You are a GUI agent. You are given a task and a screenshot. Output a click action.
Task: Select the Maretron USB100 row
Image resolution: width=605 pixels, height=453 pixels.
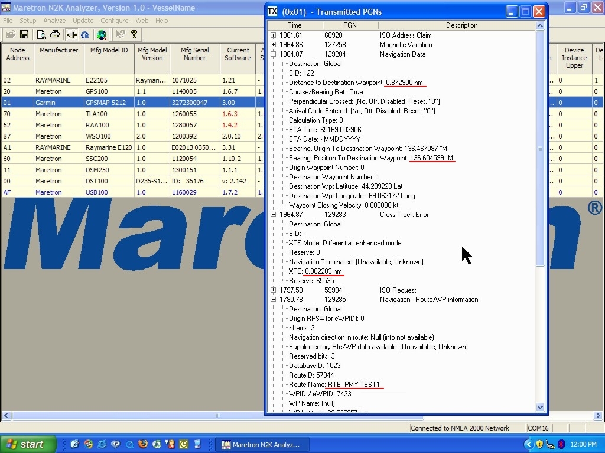coord(133,192)
